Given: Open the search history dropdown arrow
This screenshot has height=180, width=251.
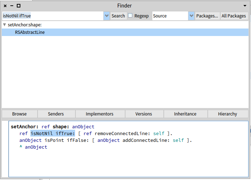Looking at the screenshot, I should tap(107, 16).
